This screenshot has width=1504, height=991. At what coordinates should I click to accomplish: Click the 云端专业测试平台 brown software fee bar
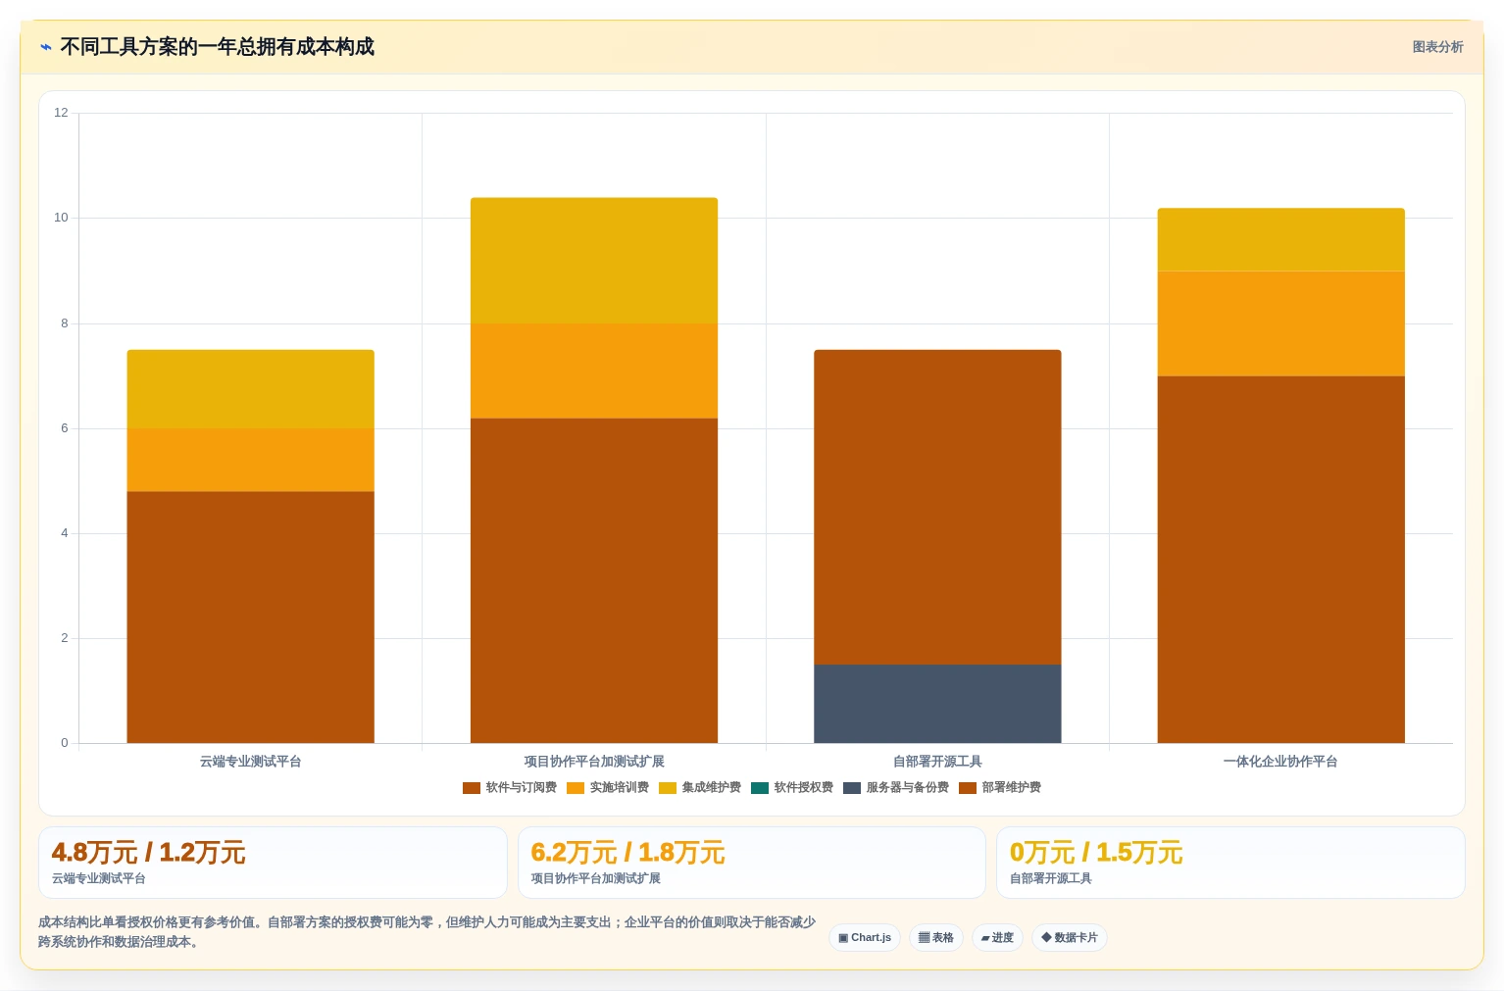(251, 618)
